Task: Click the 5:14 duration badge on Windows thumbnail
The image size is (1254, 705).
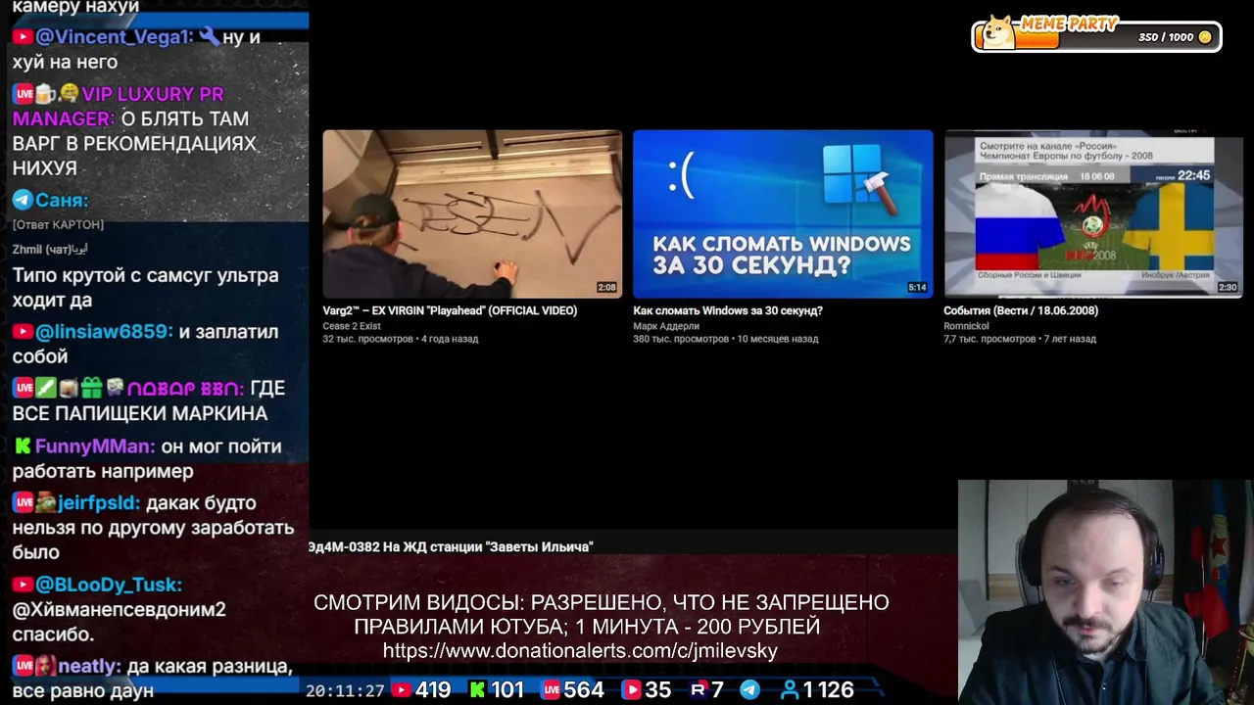Action: click(917, 288)
